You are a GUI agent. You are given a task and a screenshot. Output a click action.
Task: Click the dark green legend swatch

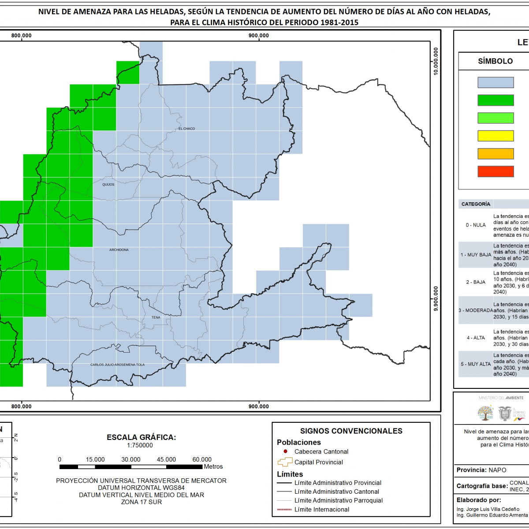(x=495, y=100)
